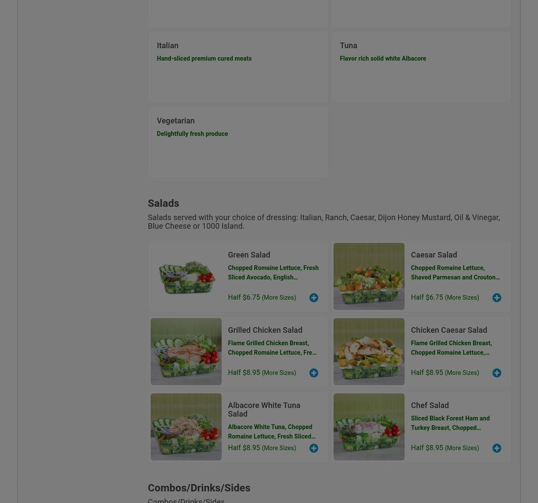Select the Tuna sandwich card

421,67
